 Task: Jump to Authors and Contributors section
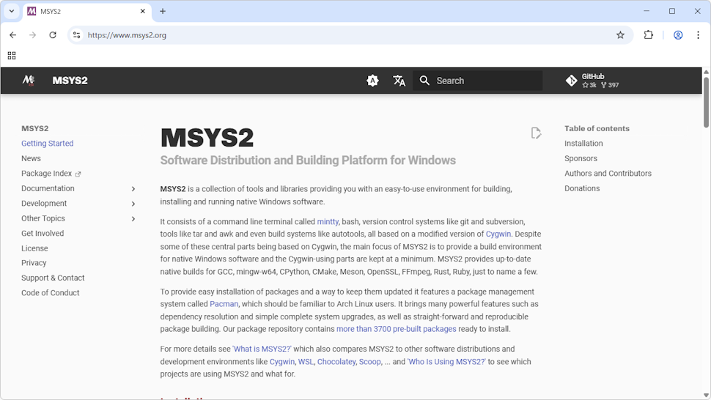coord(608,173)
